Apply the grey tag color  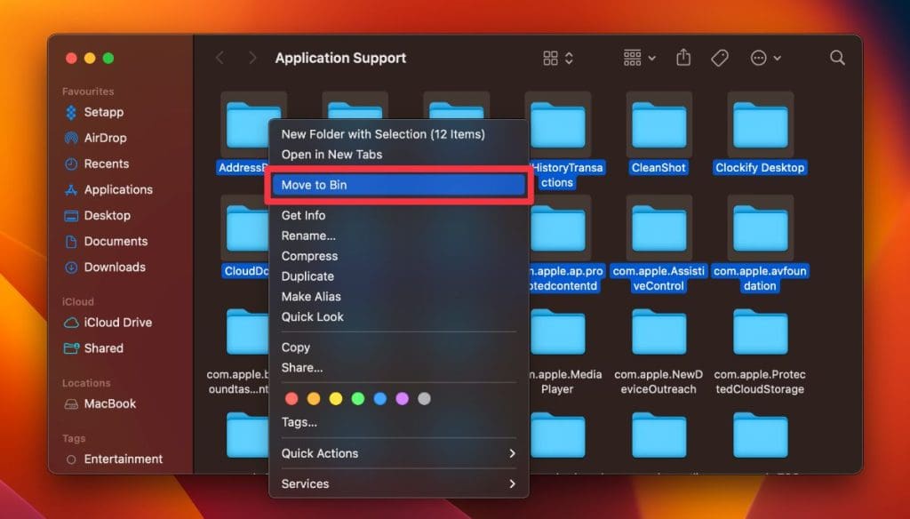[x=424, y=399]
